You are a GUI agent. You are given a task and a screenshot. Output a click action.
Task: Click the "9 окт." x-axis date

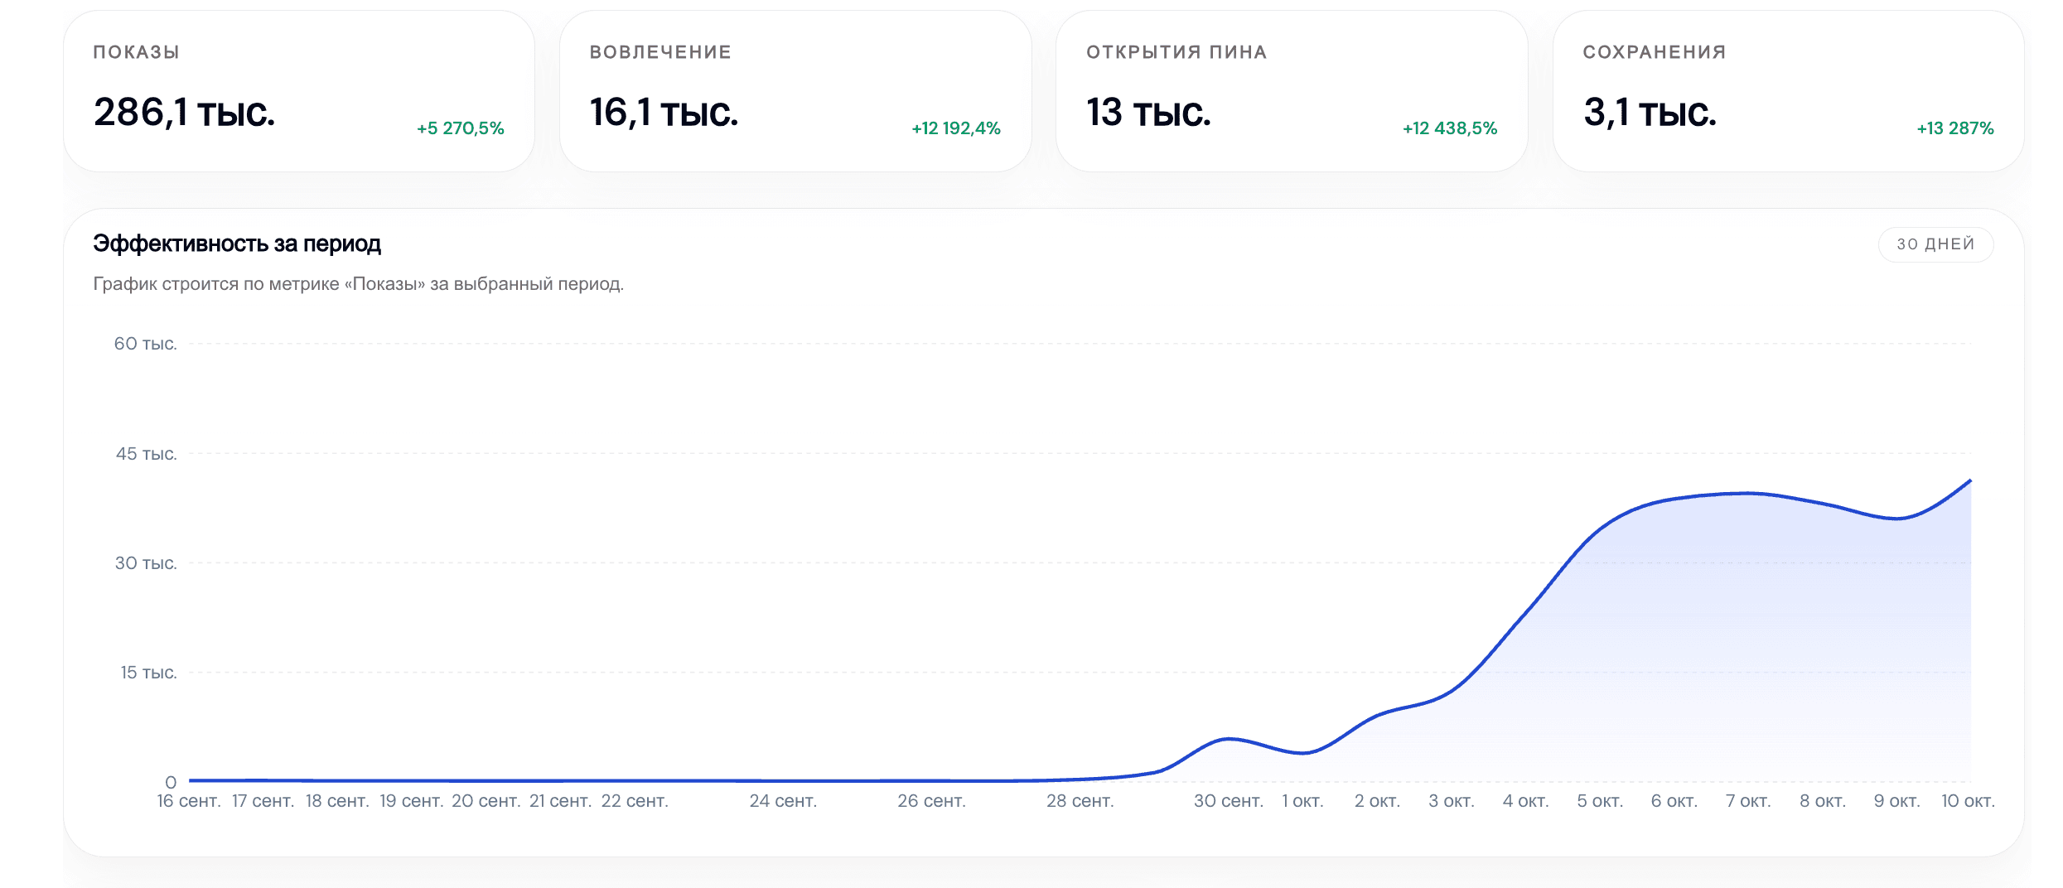[x=1897, y=801]
